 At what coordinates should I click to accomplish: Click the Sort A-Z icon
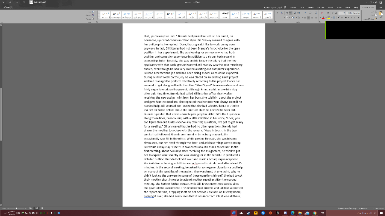point(282,13)
